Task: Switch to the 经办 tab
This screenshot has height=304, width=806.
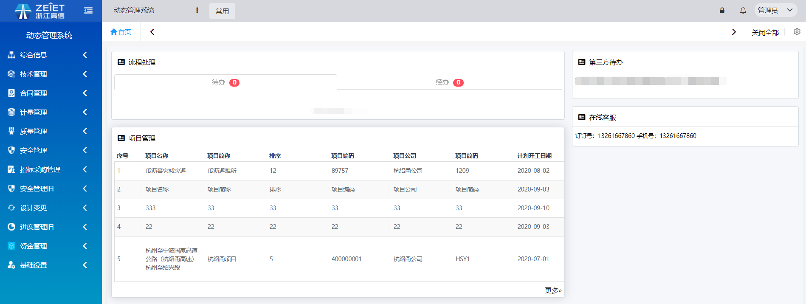Action: click(449, 82)
